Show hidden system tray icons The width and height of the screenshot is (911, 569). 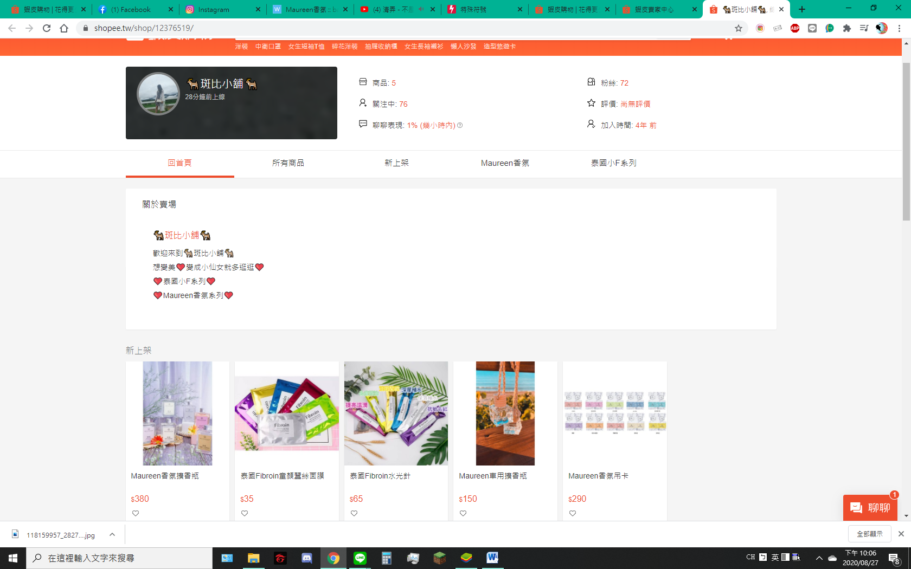click(x=819, y=558)
